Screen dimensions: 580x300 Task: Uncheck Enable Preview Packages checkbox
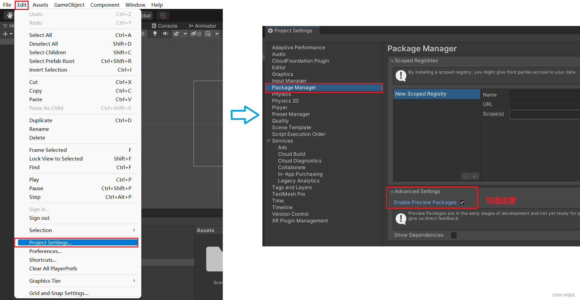point(462,202)
